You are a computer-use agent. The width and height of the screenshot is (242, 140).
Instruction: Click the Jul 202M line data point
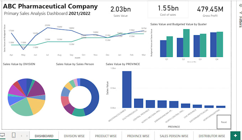[48, 28]
